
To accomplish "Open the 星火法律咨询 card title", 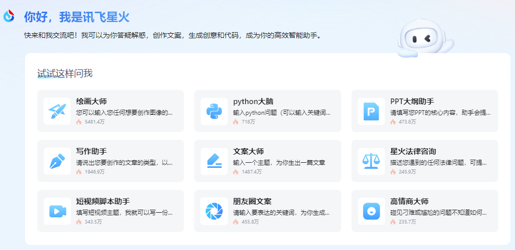I will tap(413, 151).
